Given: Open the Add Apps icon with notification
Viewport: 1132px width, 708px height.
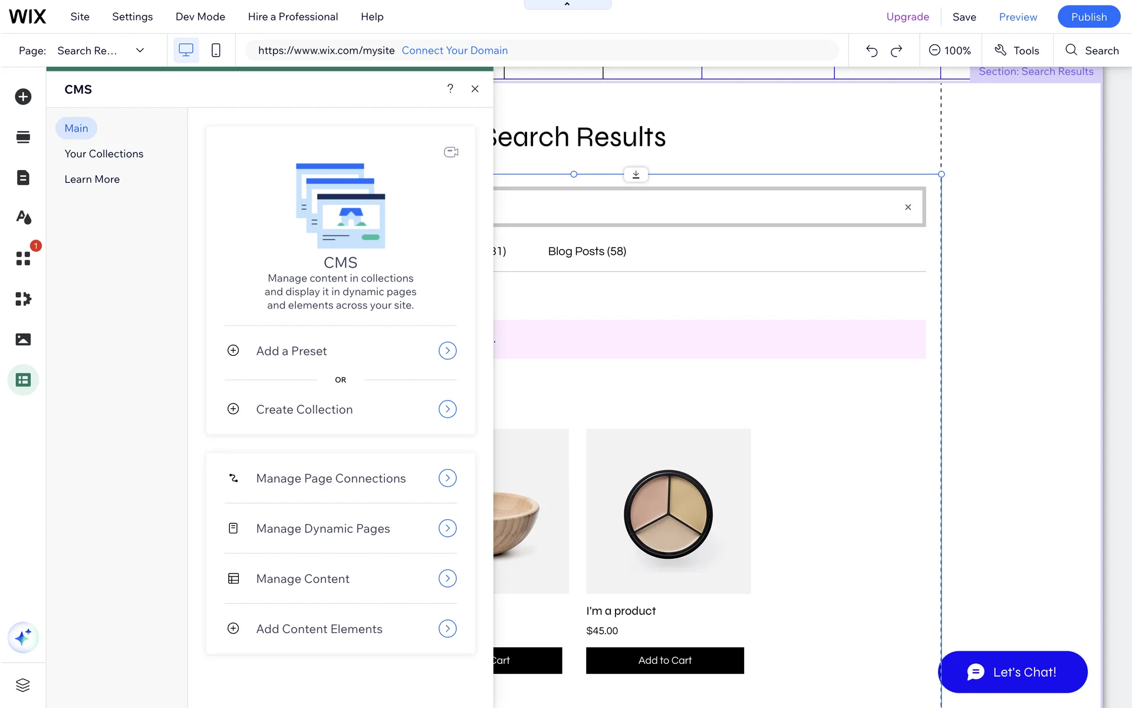Looking at the screenshot, I should coord(23,258).
